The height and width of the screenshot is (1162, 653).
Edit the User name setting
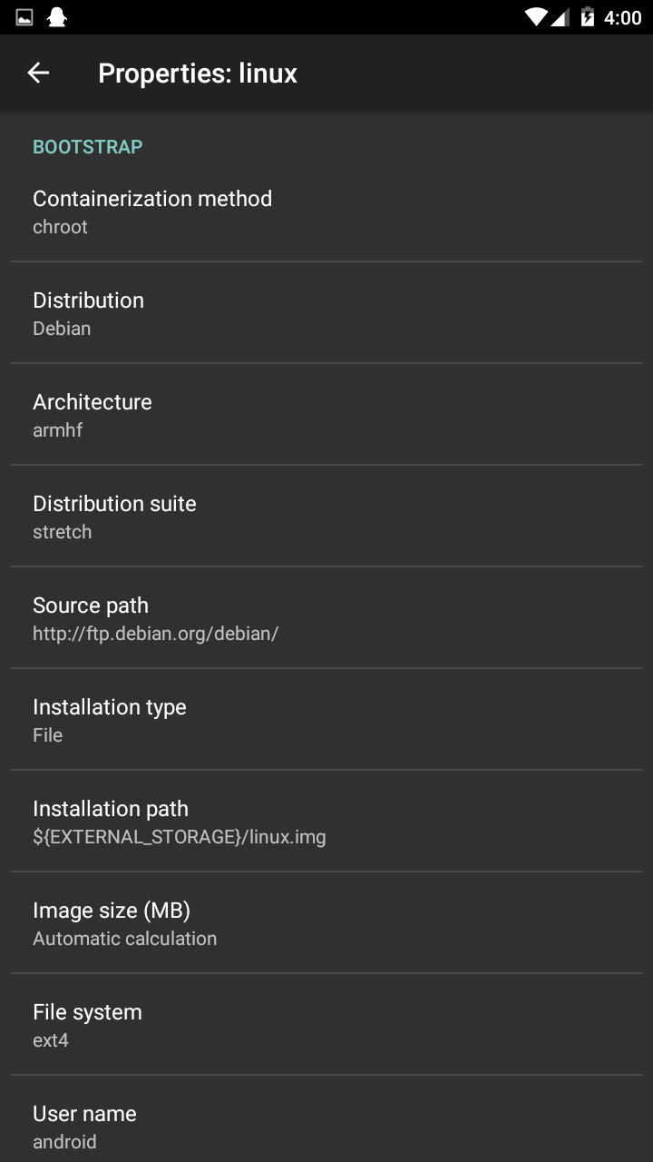[x=326, y=1126]
